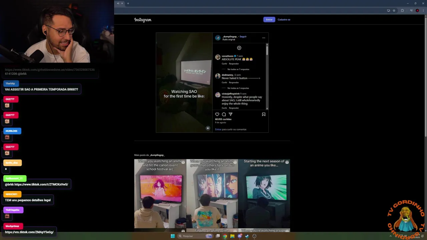The image size is (427, 240).
Task: Open the TikTok link in blockprimus chat message
Action: coord(29,232)
